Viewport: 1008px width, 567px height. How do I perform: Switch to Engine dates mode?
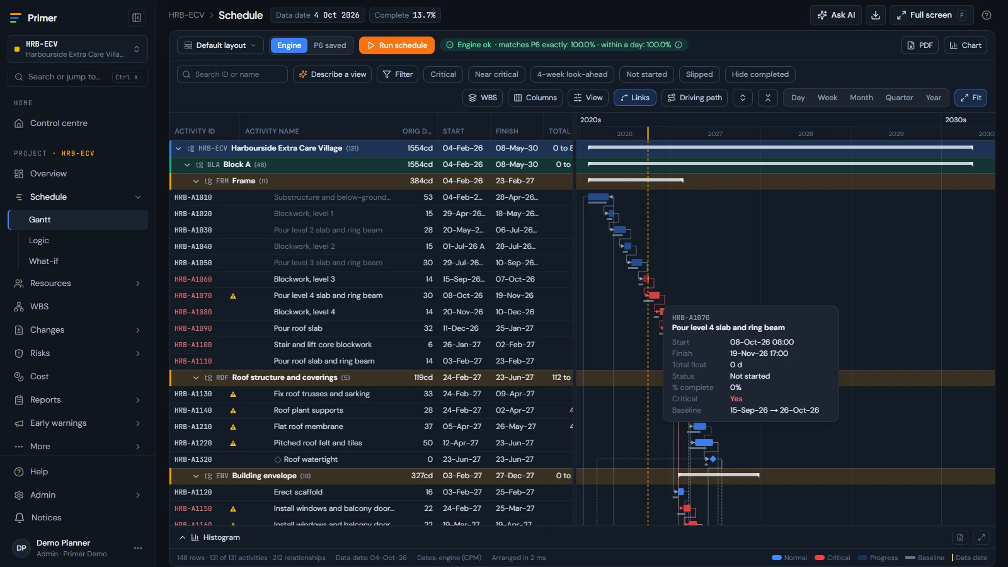[x=289, y=45]
